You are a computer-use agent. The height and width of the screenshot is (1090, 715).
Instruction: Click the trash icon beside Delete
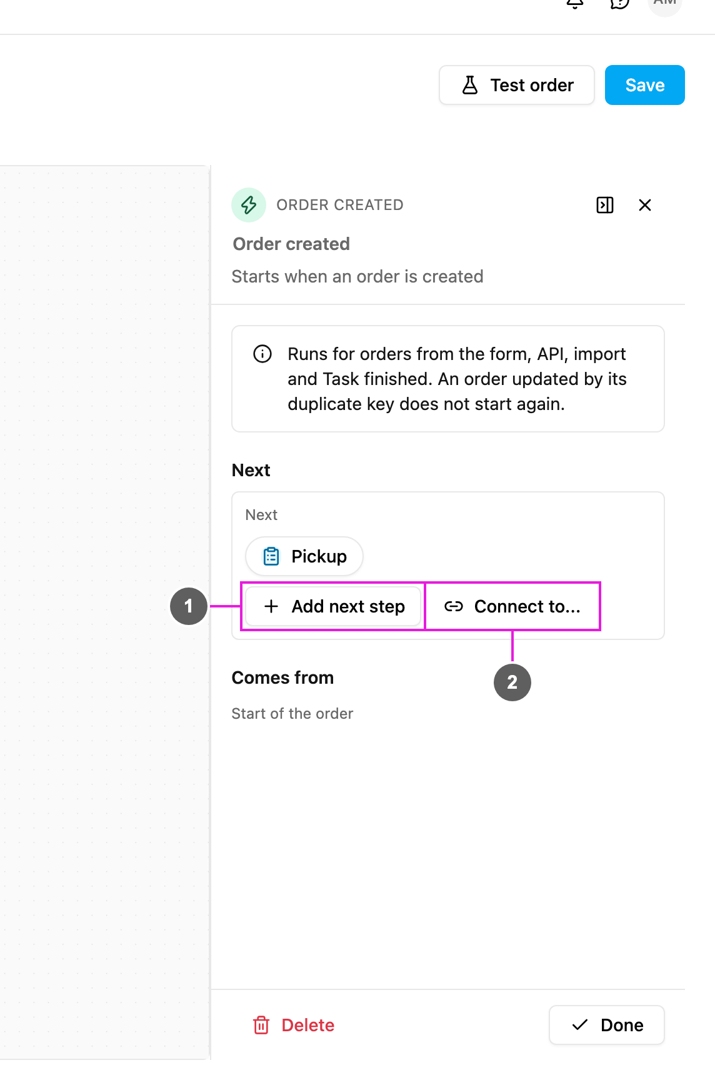coord(261,1025)
